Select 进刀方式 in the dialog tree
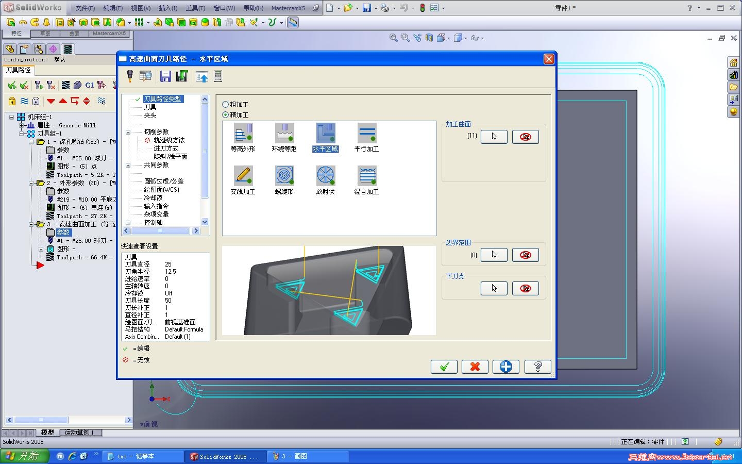 coord(166,148)
